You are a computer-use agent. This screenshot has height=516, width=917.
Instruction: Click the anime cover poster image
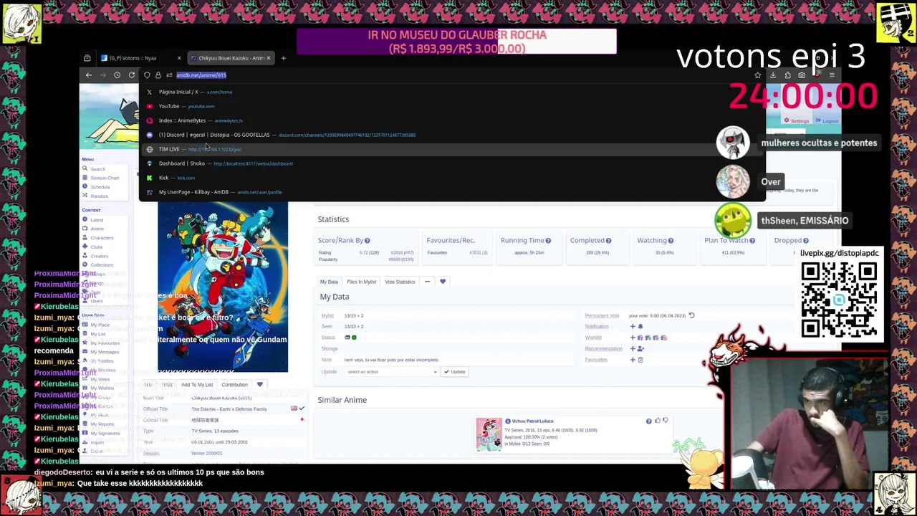tap(223, 287)
